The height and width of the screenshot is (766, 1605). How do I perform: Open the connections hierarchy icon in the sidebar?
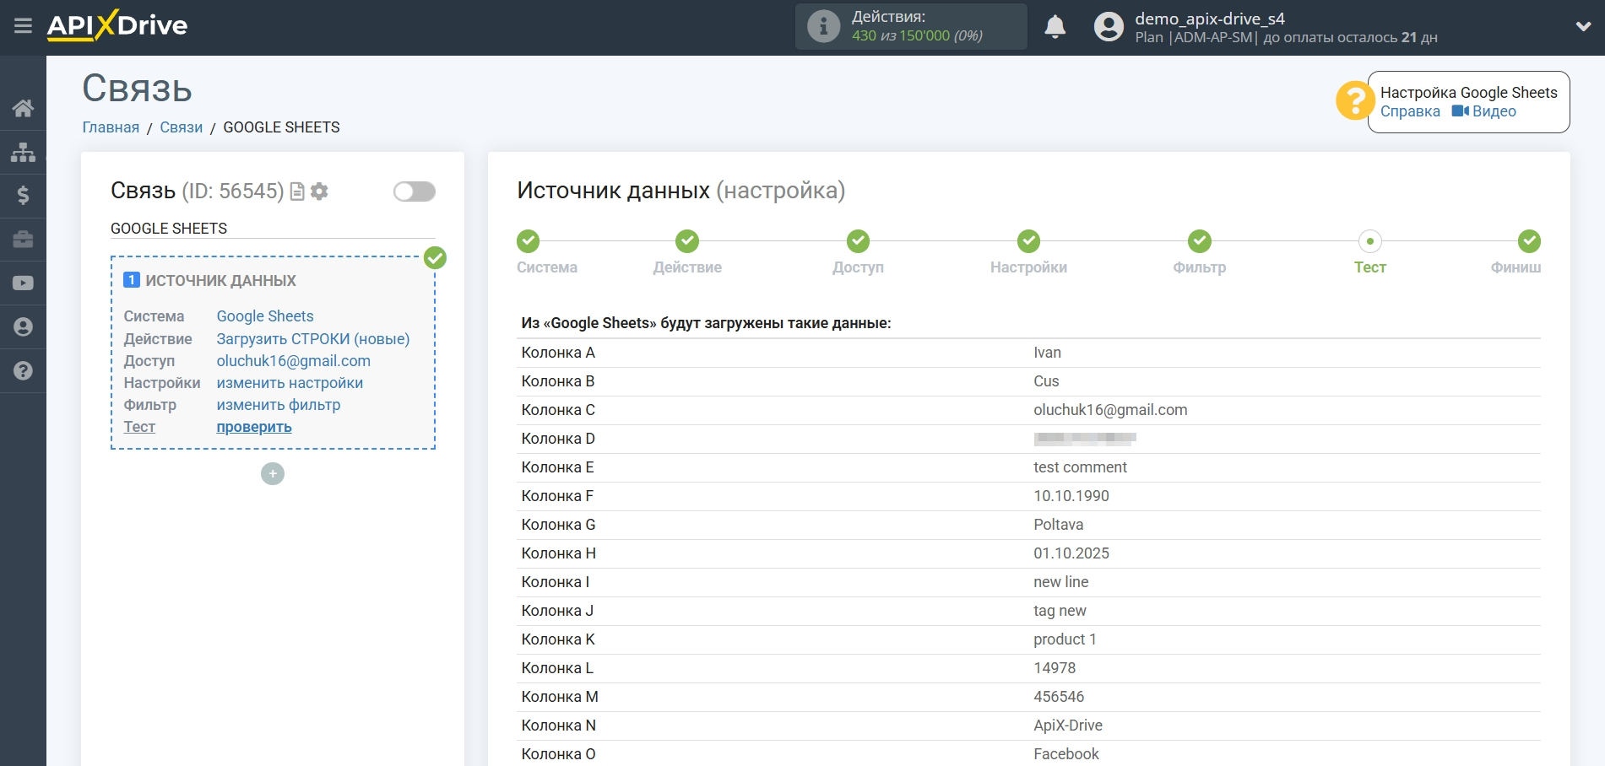point(23,152)
